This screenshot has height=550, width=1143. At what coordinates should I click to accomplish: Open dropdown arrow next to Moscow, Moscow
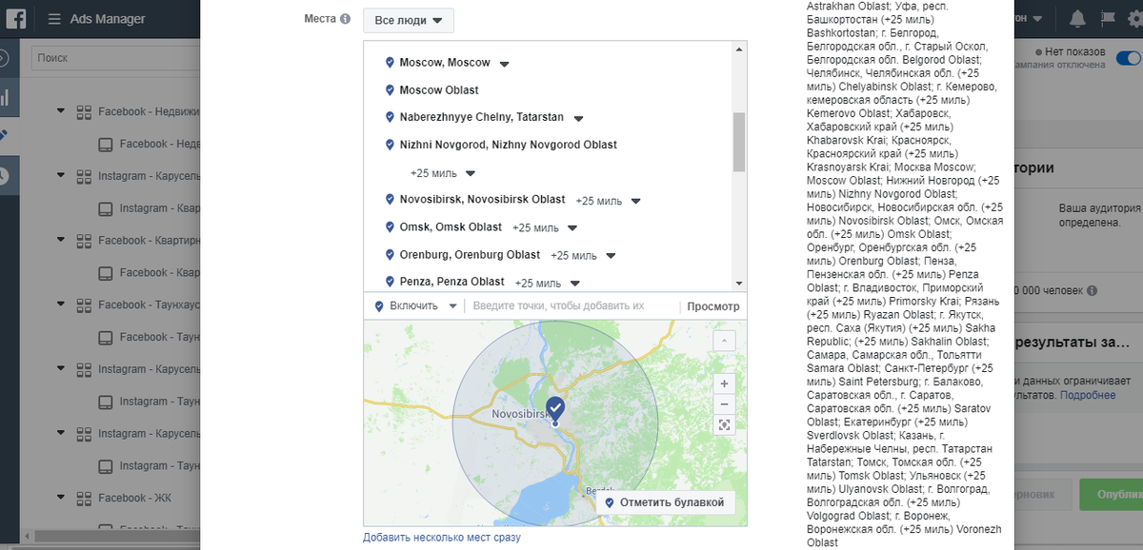tap(505, 64)
